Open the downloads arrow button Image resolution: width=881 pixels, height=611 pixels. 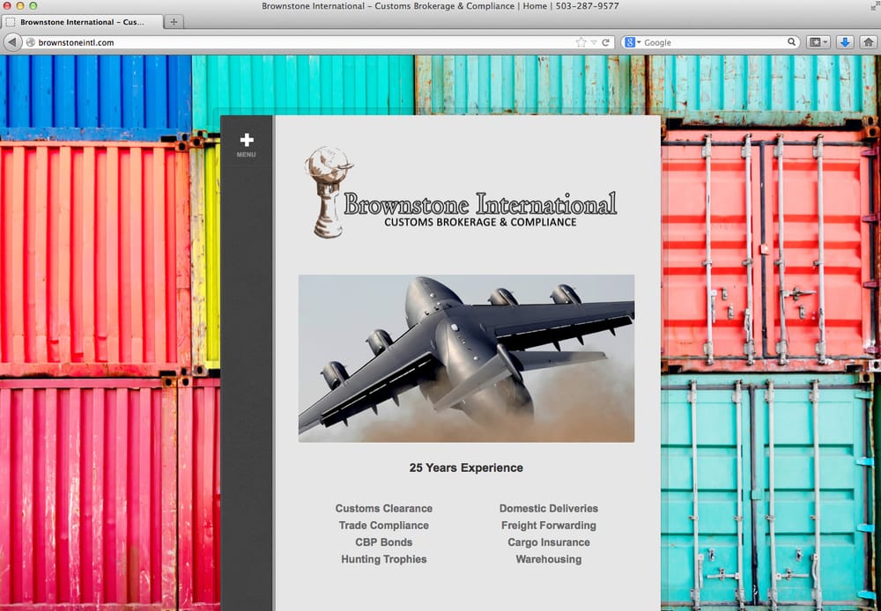tap(844, 42)
